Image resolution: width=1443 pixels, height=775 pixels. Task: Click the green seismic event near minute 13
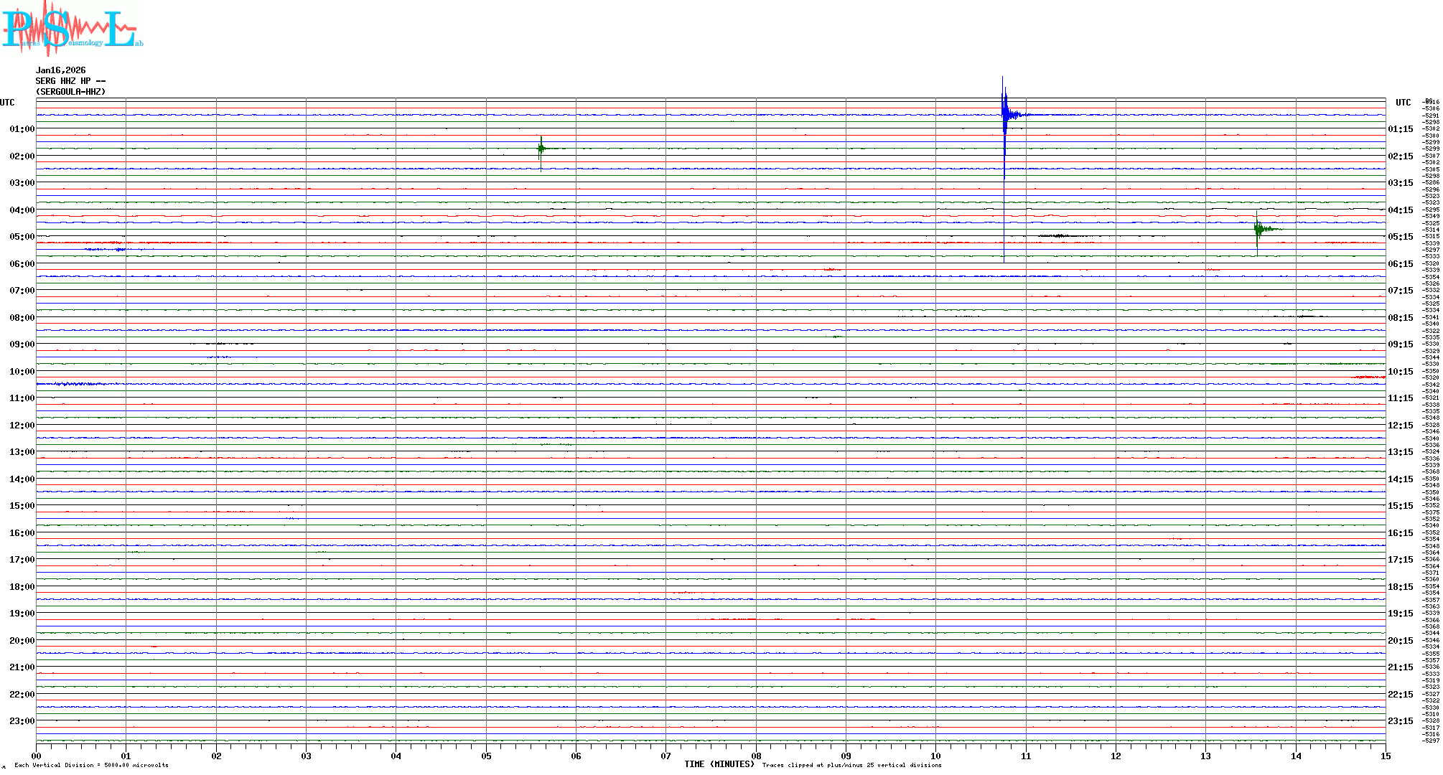click(1258, 230)
